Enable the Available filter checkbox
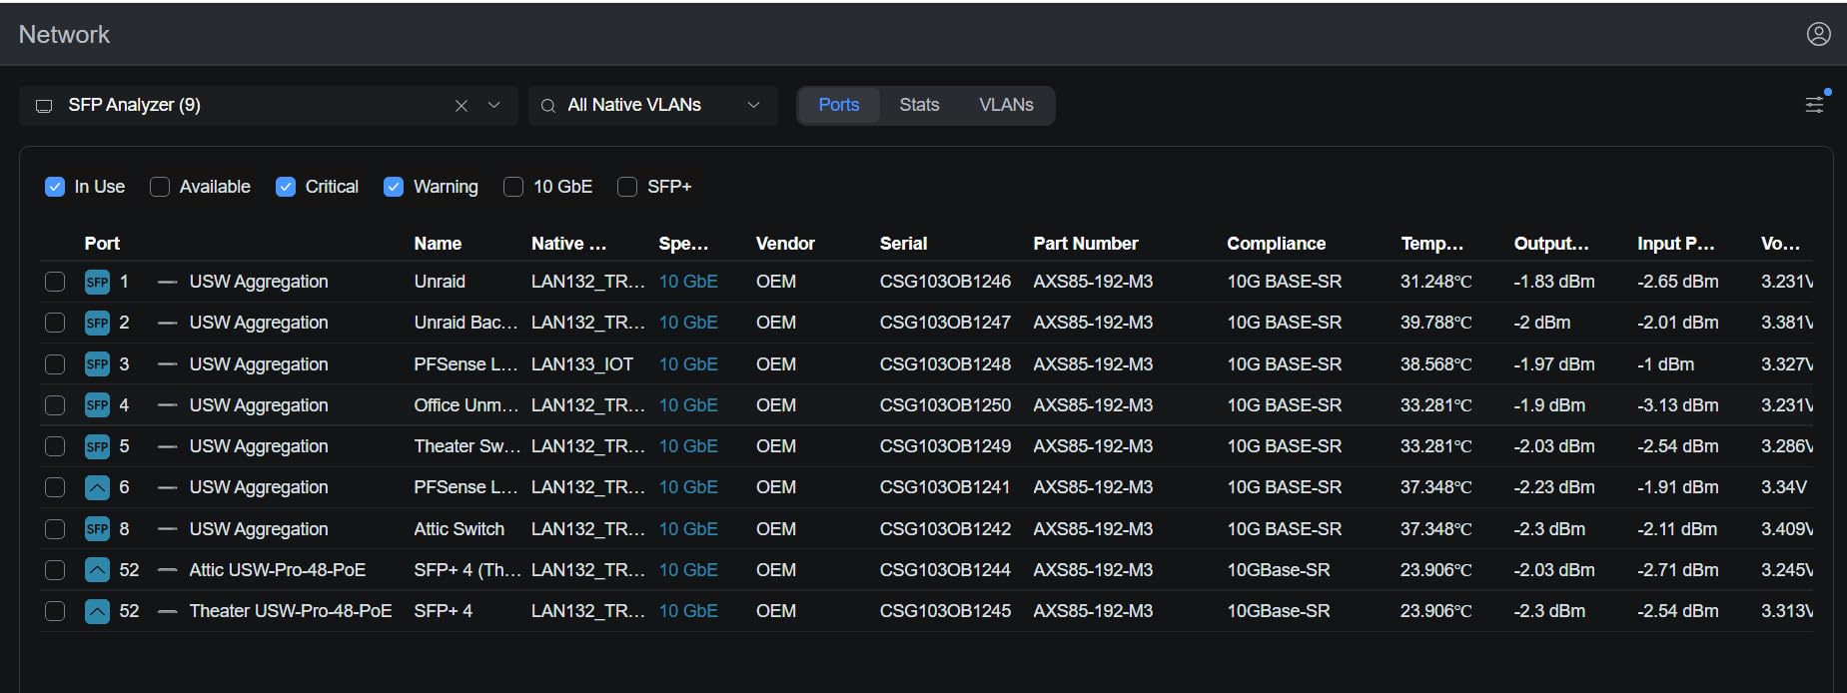 (x=160, y=187)
